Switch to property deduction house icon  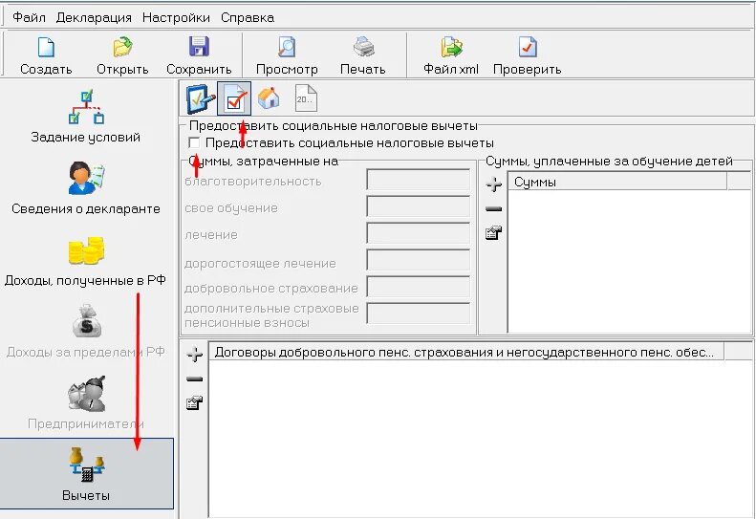click(269, 97)
